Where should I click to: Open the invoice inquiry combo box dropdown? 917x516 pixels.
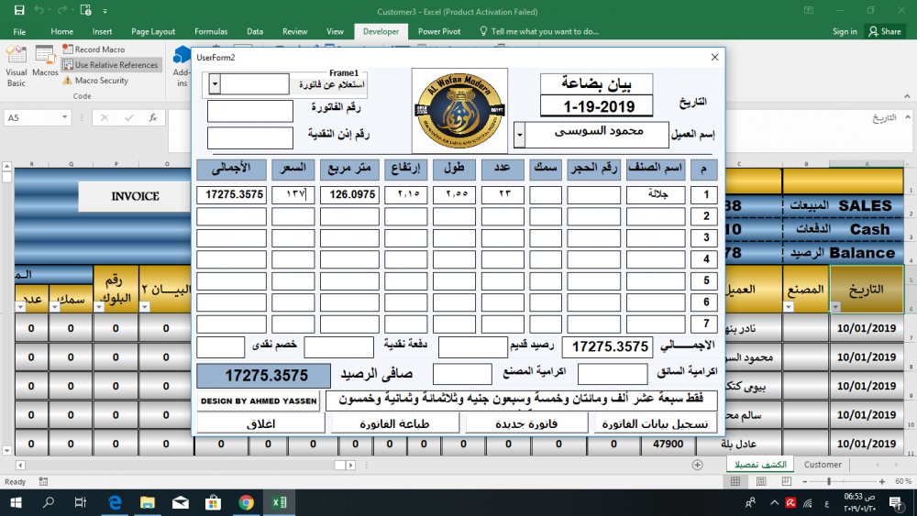click(215, 84)
